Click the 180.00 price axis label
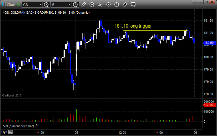The image size is (217, 136). (208, 57)
